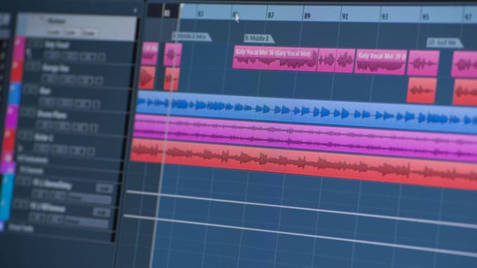Toggle mute and solo icons on Katy Vocal track

pyautogui.click(x=36, y=43)
